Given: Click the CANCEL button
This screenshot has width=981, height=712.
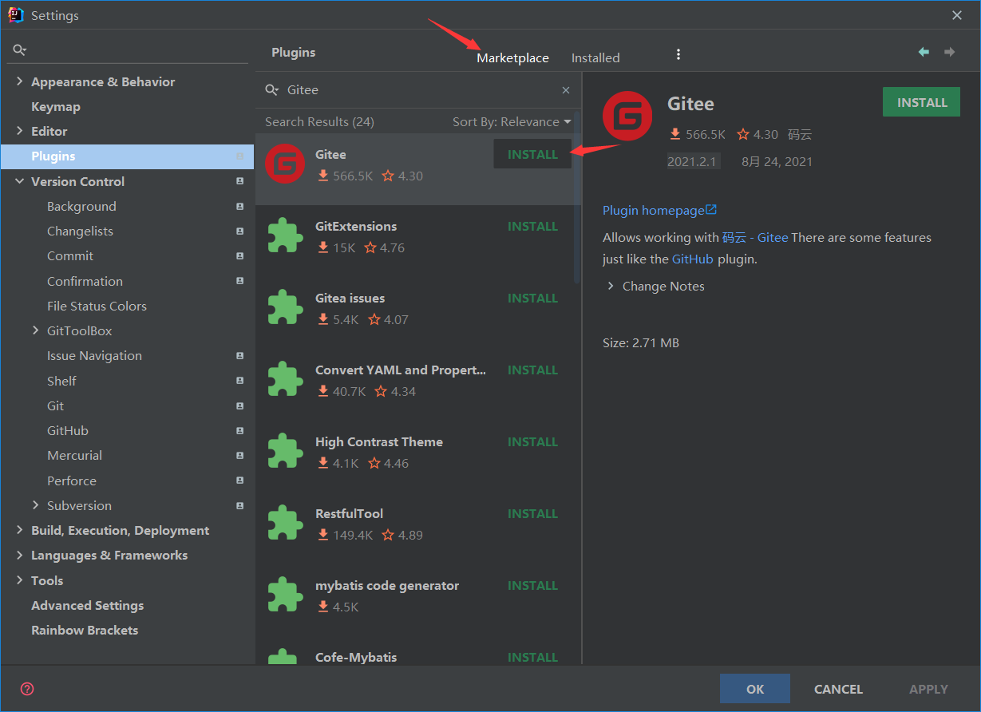Looking at the screenshot, I should [x=838, y=689].
